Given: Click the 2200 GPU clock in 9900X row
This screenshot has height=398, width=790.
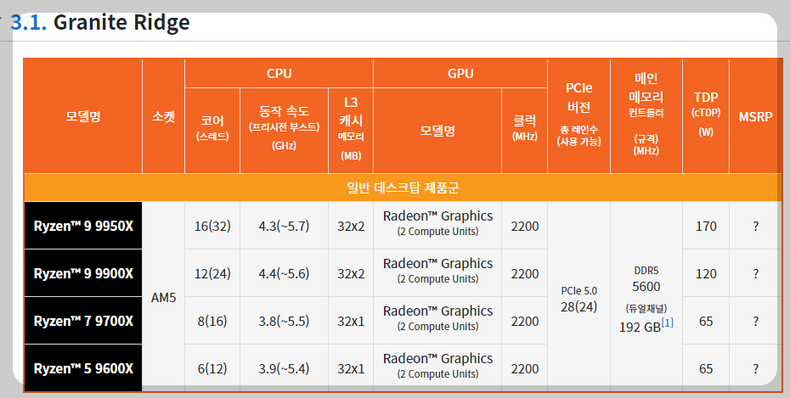Looking at the screenshot, I should pyautogui.click(x=524, y=273).
